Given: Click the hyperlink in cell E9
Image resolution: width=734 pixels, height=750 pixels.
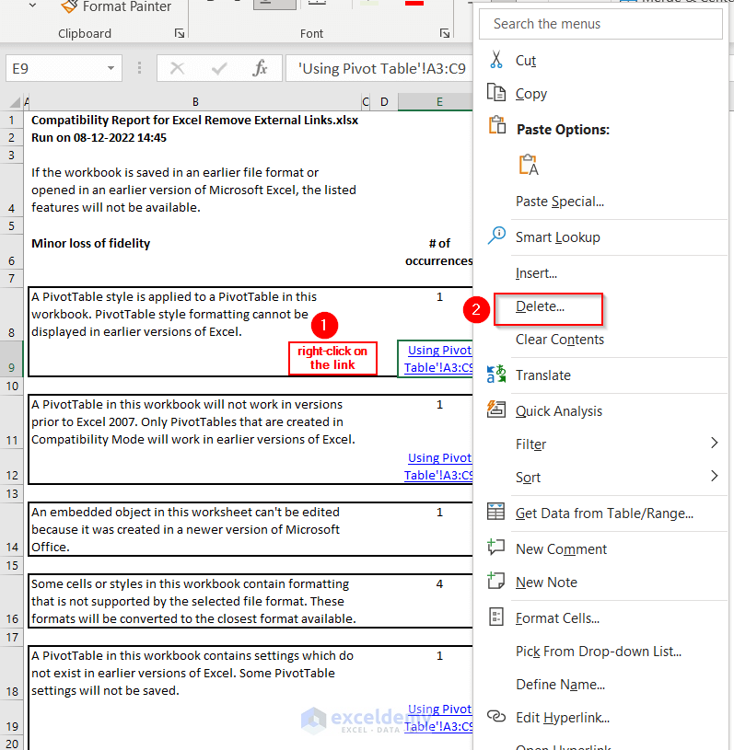Looking at the screenshot, I should point(438,359).
